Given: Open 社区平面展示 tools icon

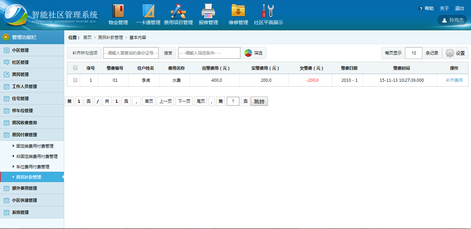Looking at the screenshot, I should pyautogui.click(x=268, y=11).
